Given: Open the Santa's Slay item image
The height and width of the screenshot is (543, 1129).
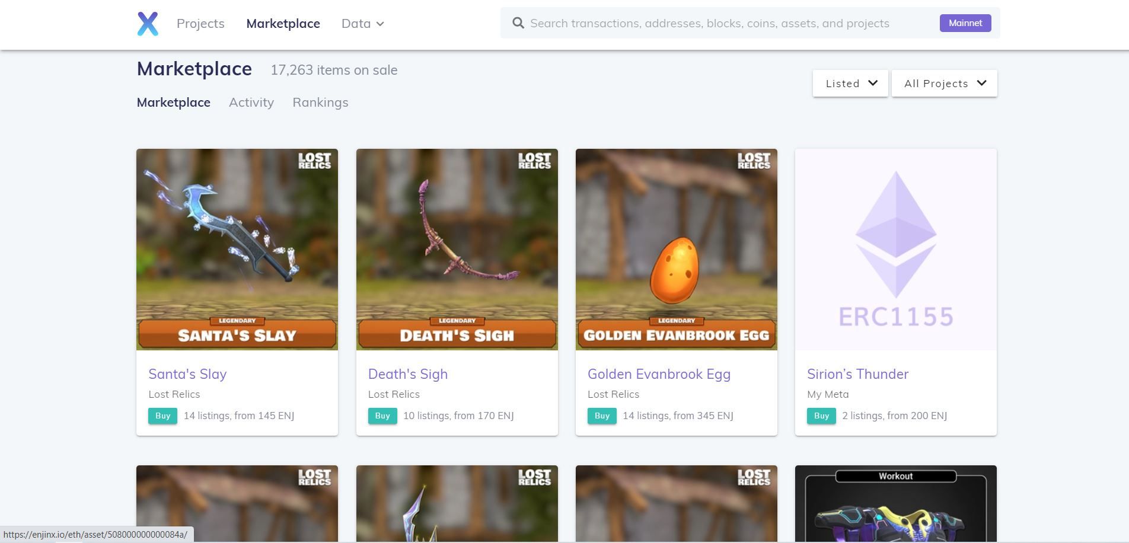Looking at the screenshot, I should point(237,250).
